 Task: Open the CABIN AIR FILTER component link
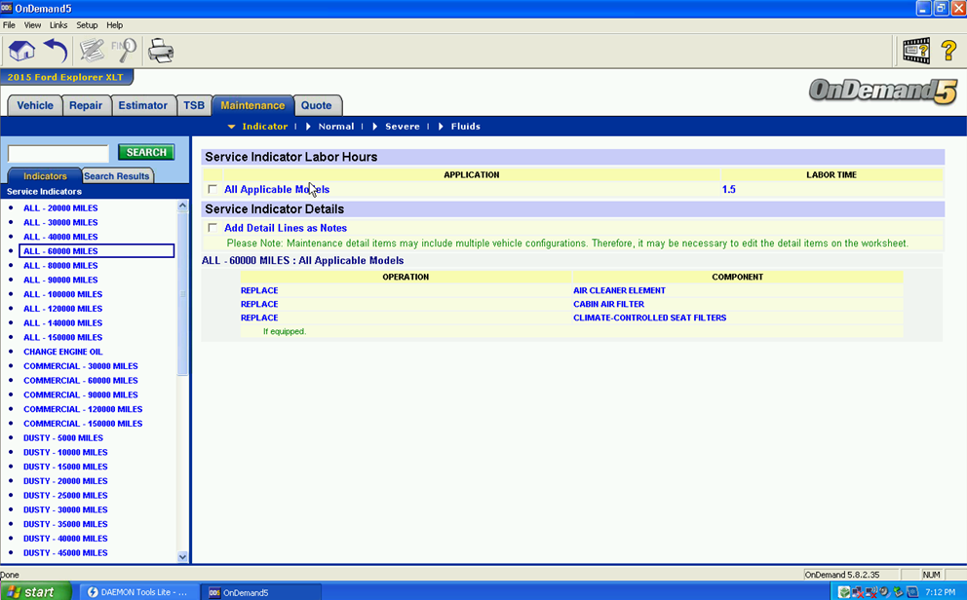[x=608, y=304]
